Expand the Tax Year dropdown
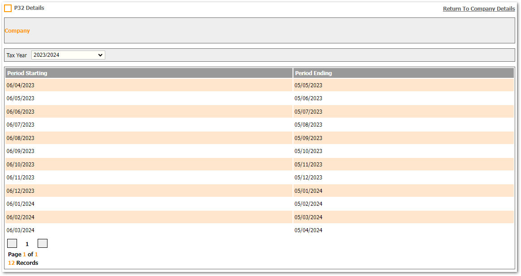The width and height of the screenshot is (521, 276). click(68, 55)
